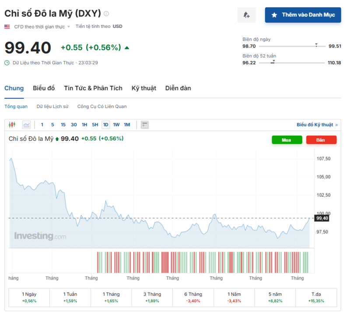Switch chart to candlestick view icon
The image size is (350, 314).
(x=12, y=125)
